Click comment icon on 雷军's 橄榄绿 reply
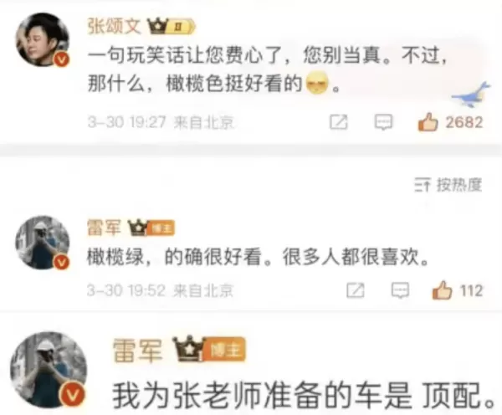Viewport: 502px width, 415px height. pos(400,290)
